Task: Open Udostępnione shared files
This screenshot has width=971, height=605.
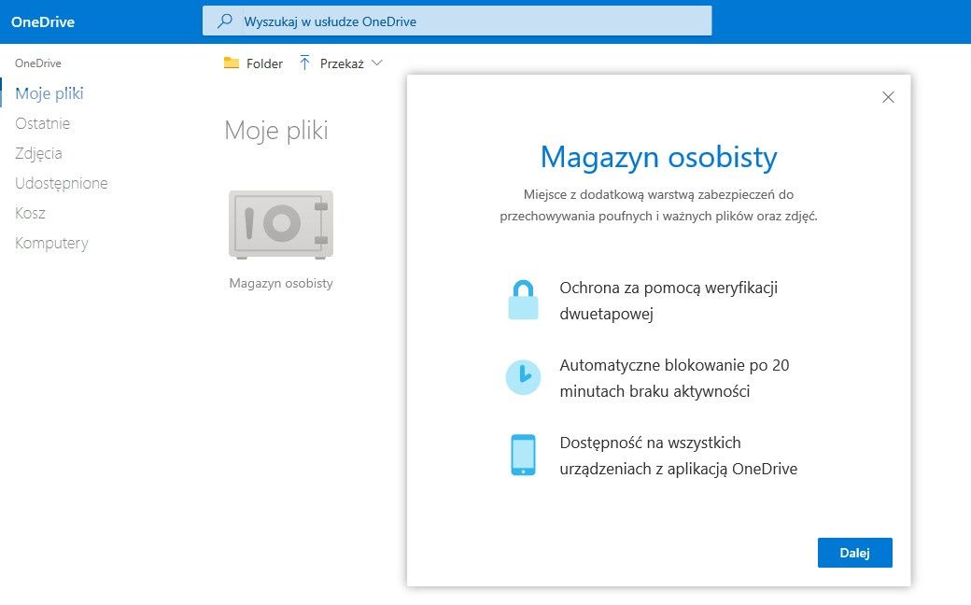Action: pos(62,183)
